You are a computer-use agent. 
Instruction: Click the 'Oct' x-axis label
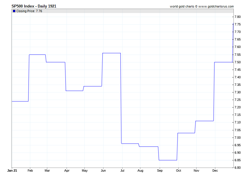178,170
